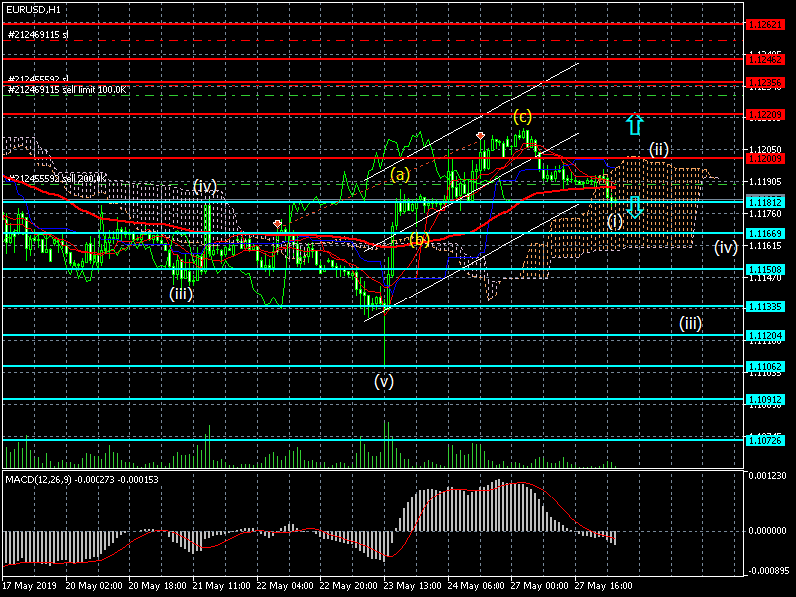Click the cyan 1.11508 price label
This screenshot has width=796, height=597.
pyautogui.click(x=764, y=269)
